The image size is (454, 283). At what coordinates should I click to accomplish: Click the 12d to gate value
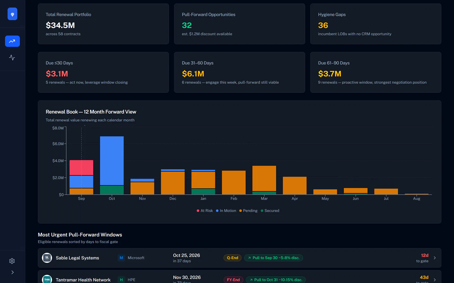click(425, 255)
